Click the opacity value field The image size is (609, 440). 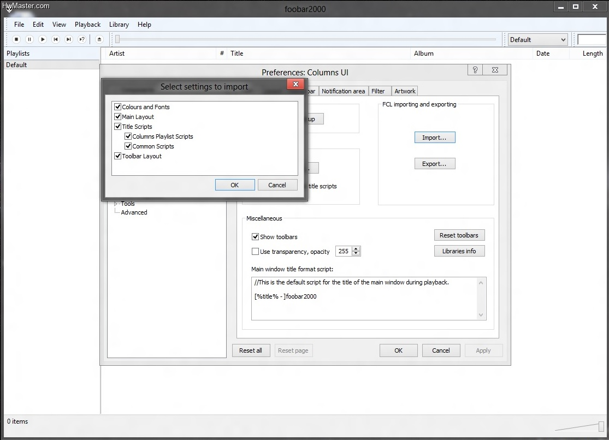(344, 251)
